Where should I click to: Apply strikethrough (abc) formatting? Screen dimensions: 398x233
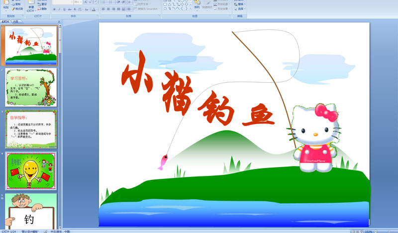tap(70, 9)
